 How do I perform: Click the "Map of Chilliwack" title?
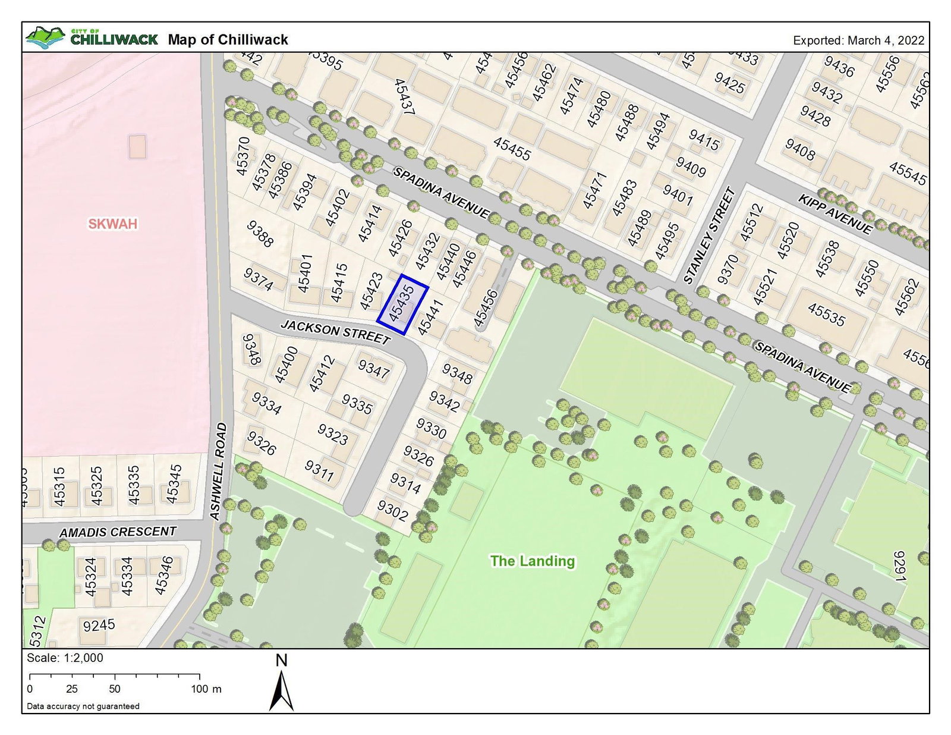228,40
